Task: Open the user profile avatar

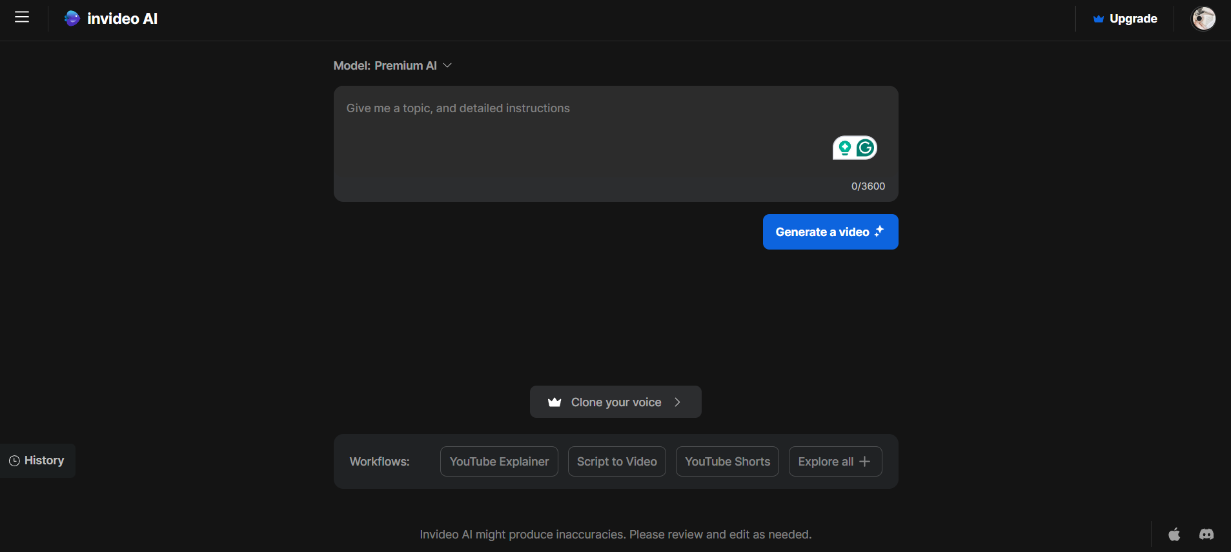Action: point(1203,19)
